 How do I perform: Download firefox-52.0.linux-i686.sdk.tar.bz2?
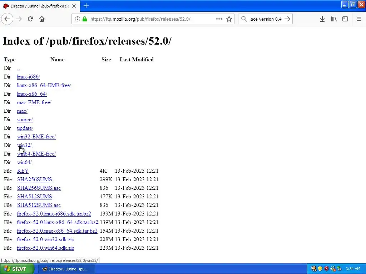54,214
